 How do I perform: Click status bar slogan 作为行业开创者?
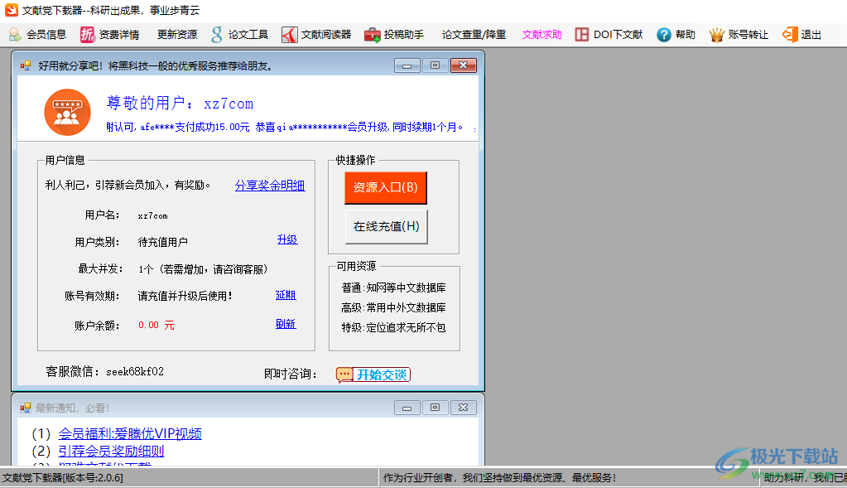pos(499,478)
